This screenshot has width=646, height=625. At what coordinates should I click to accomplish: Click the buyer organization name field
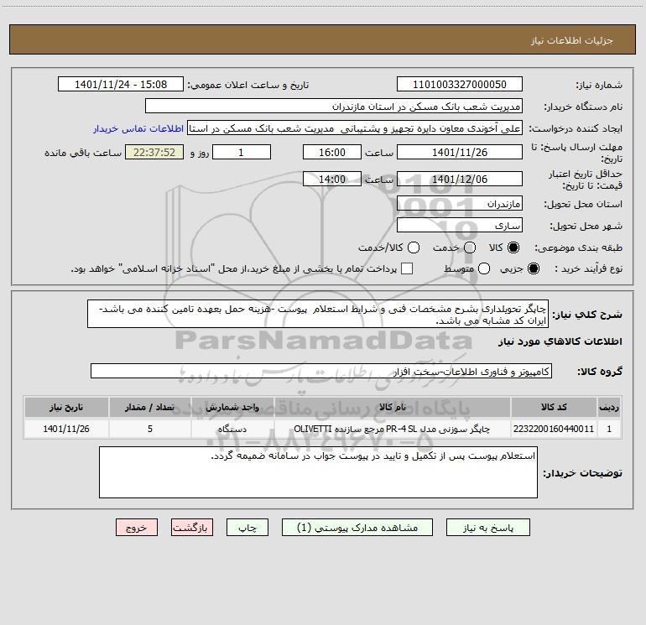[334, 107]
